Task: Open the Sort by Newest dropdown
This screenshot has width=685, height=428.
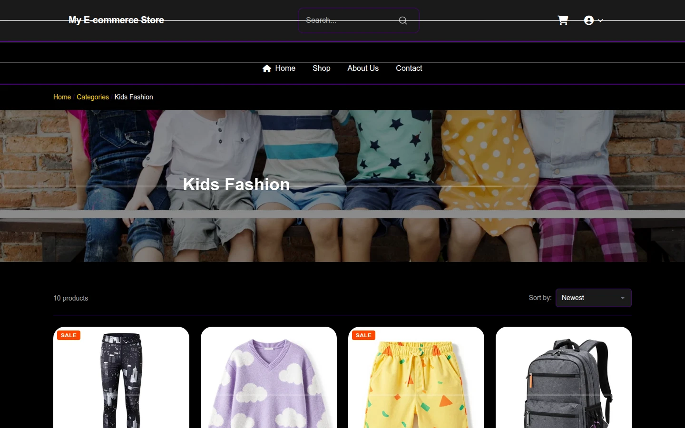Action: pyautogui.click(x=594, y=298)
